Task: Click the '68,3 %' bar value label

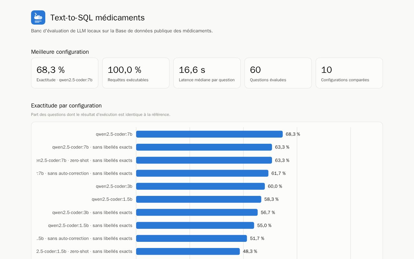Action: tap(293, 134)
